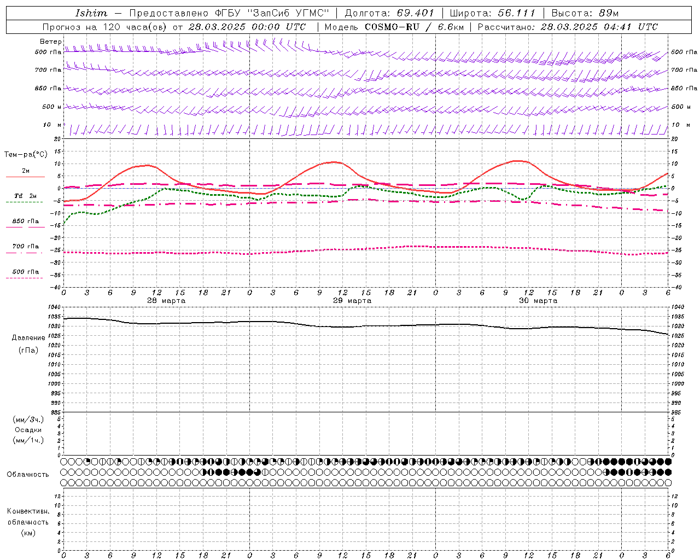Click the "2м" temperature legend entry
This screenshot has height=560, width=700.
(26, 171)
